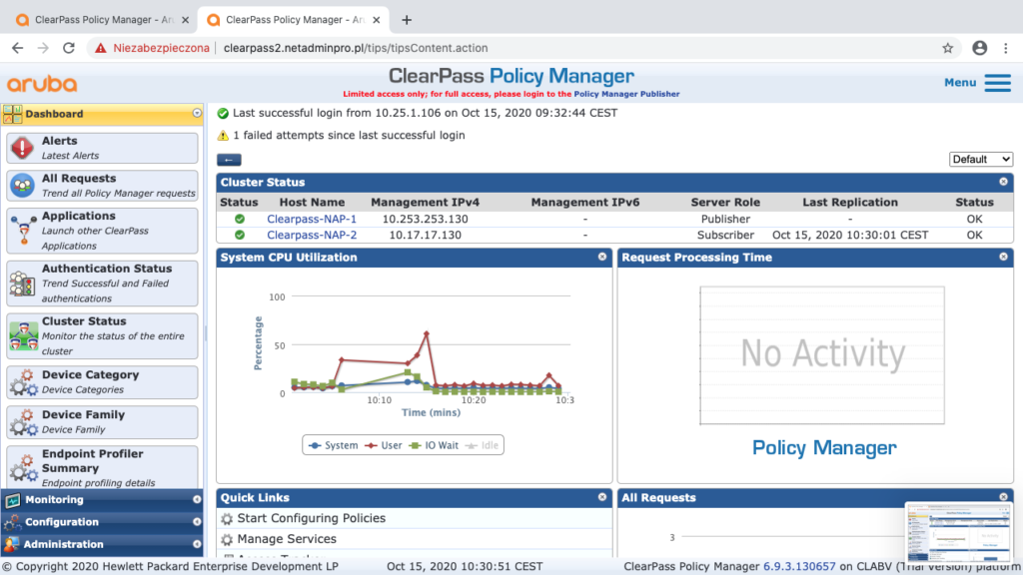Click the Policy Manager Publisher link
This screenshot has width=1023, height=575.
(x=626, y=94)
